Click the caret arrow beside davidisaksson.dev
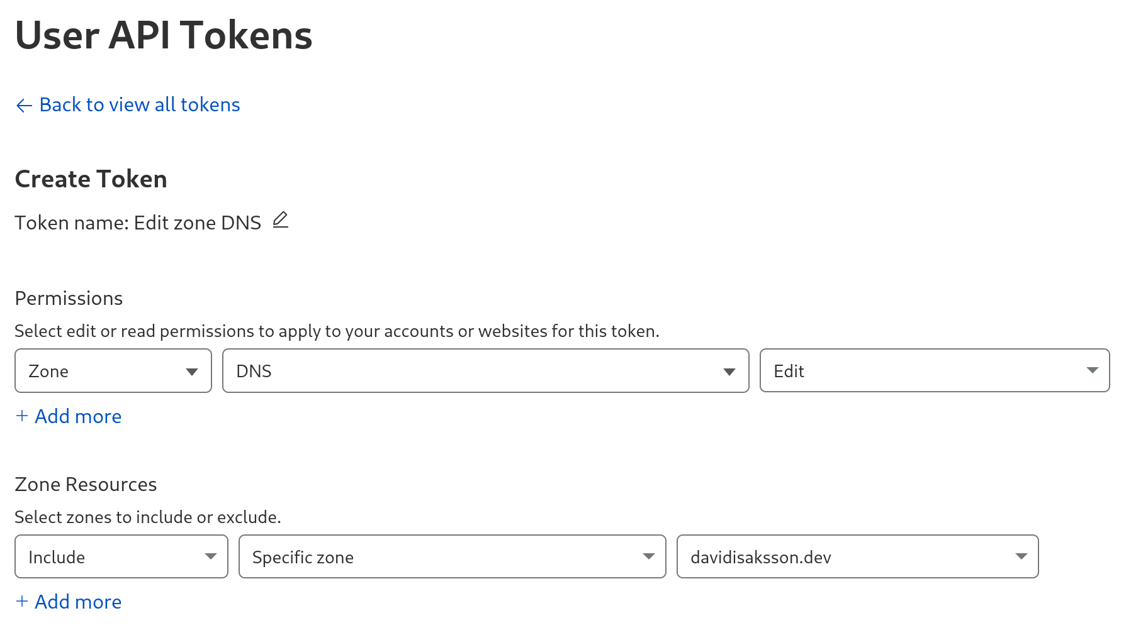 tap(1021, 556)
